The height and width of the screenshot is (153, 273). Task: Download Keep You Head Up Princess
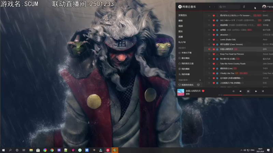tap(217, 54)
